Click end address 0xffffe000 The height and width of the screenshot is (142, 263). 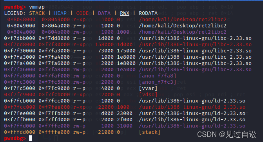click(x=54, y=132)
